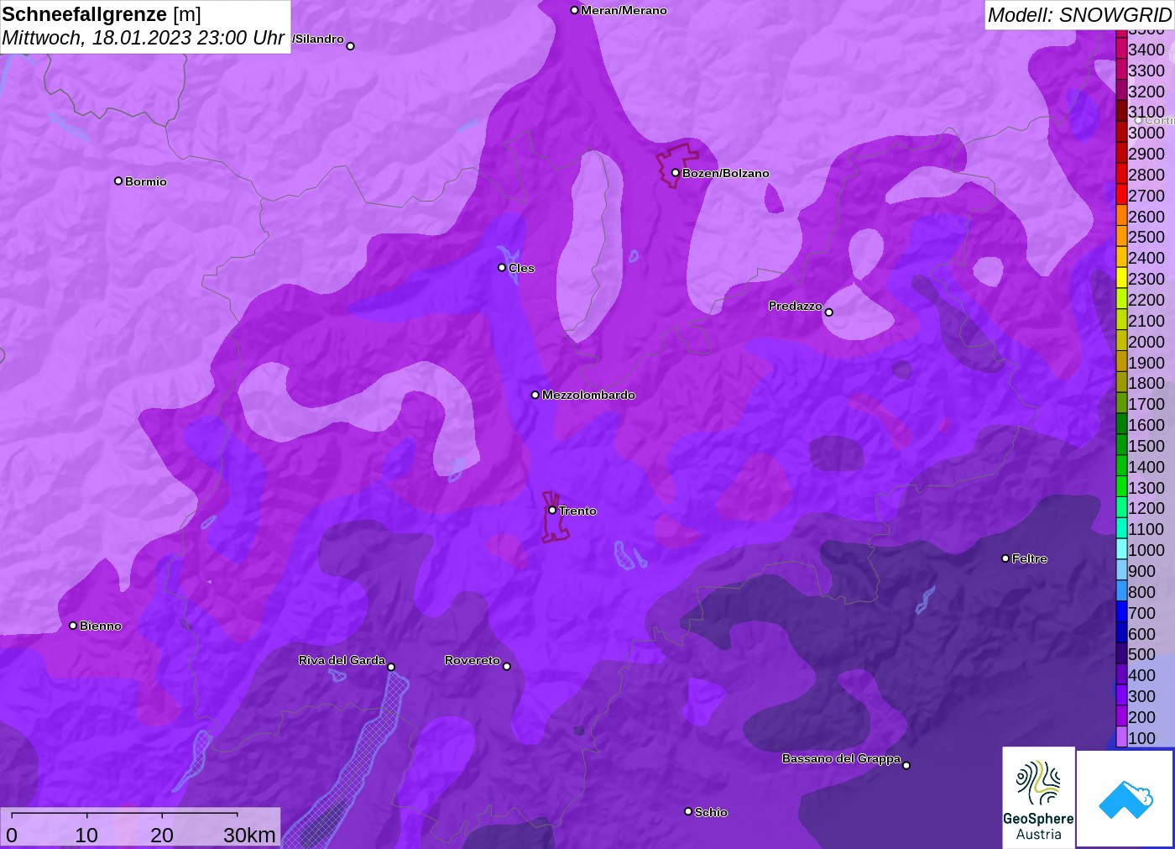
Task: Click the Mezzolombardo label text
Action: pyautogui.click(x=588, y=395)
